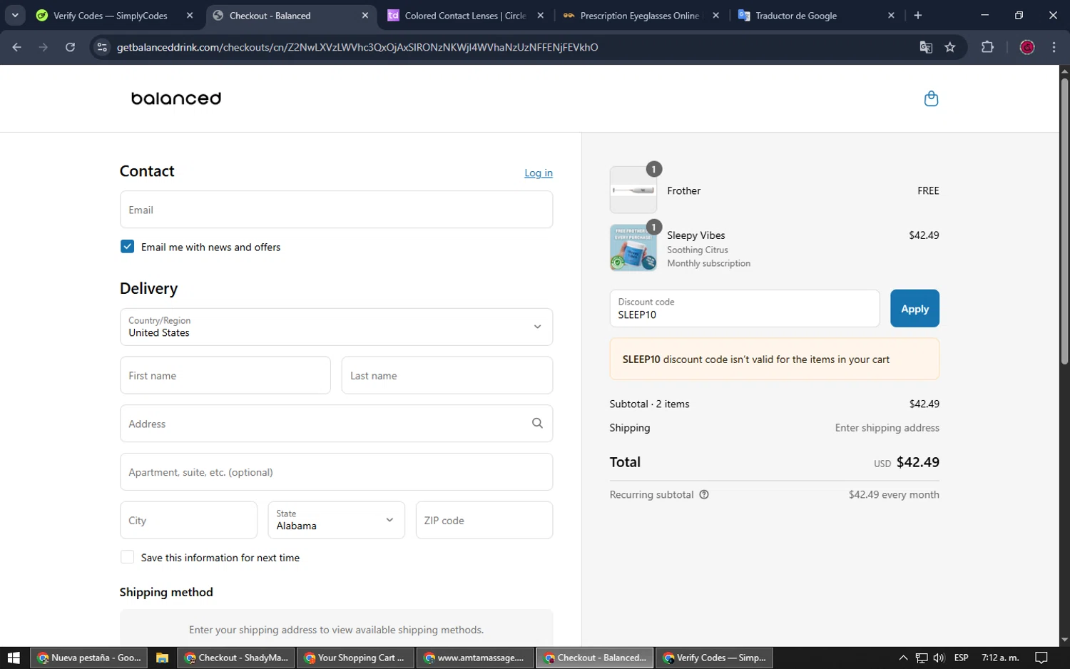Bookmark this page with the star icon
1070x669 pixels.
click(x=950, y=47)
